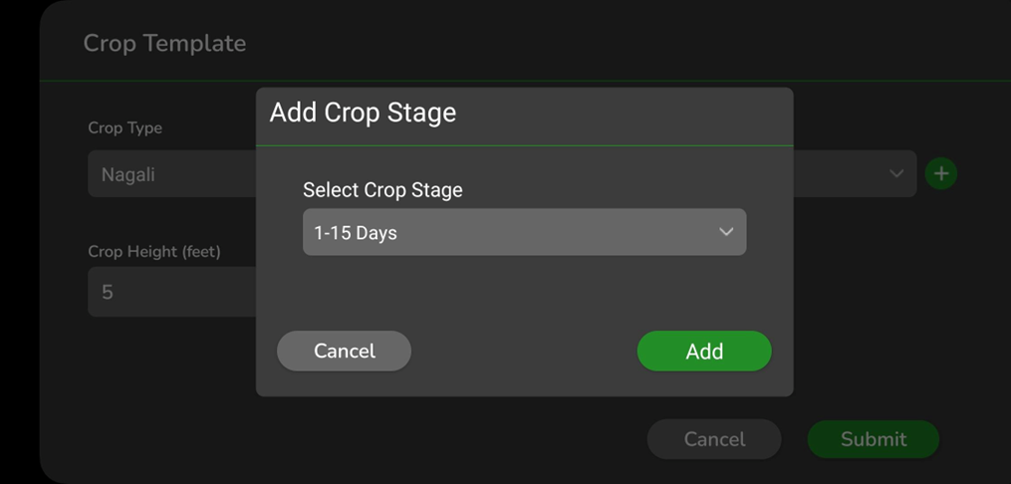Screen dimensions: 1011x484
Task: Click the chevron beside 1-15 Days
Action: pos(726,232)
